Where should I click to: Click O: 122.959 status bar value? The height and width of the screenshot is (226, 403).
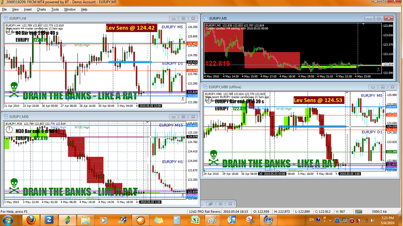click(261, 212)
